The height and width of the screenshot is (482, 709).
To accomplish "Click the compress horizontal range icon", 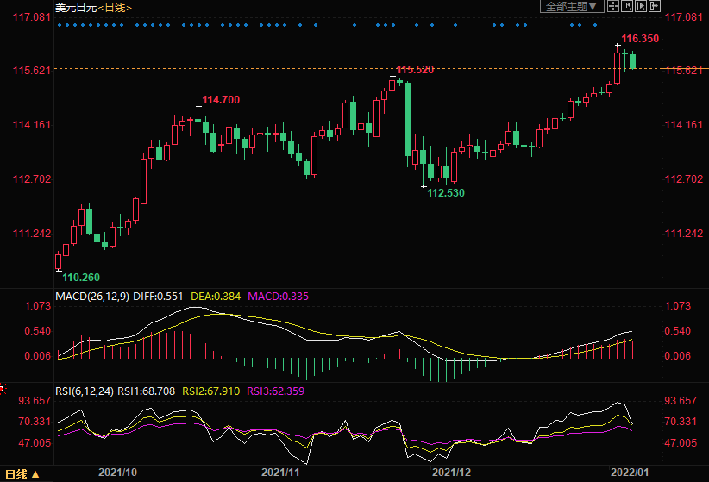I will pyautogui.click(x=627, y=6).
